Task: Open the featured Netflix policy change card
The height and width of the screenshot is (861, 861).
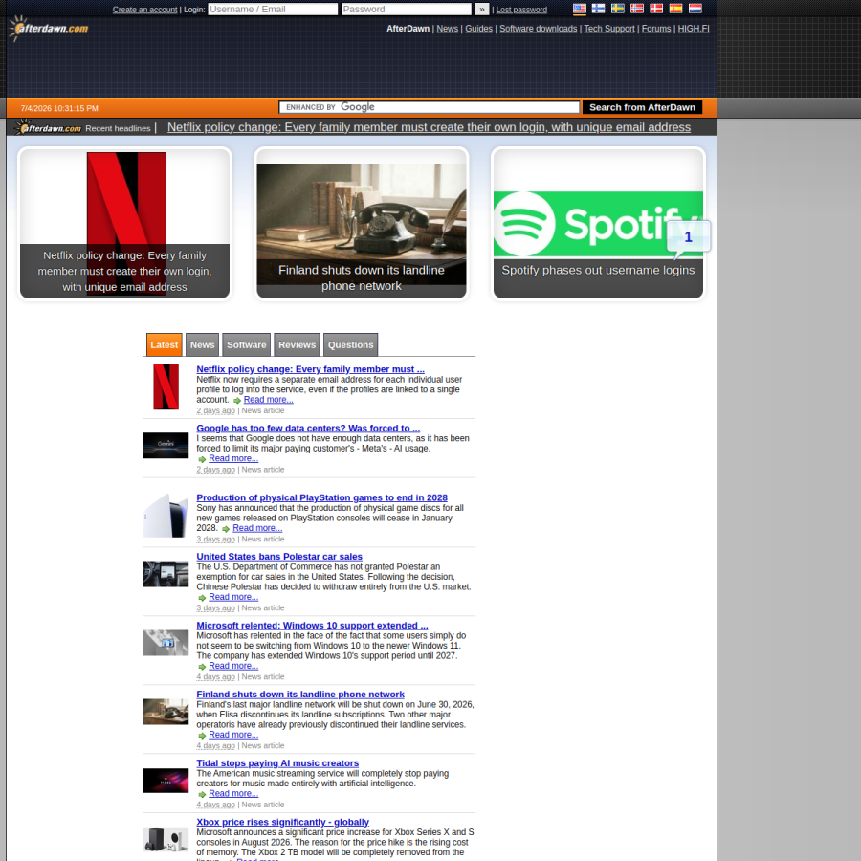Action: (x=124, y=224)
